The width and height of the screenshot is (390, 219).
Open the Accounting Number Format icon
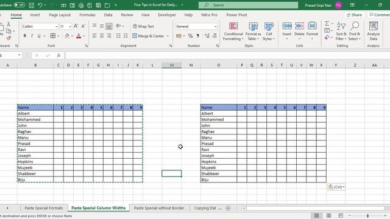[x=179, y=36]
